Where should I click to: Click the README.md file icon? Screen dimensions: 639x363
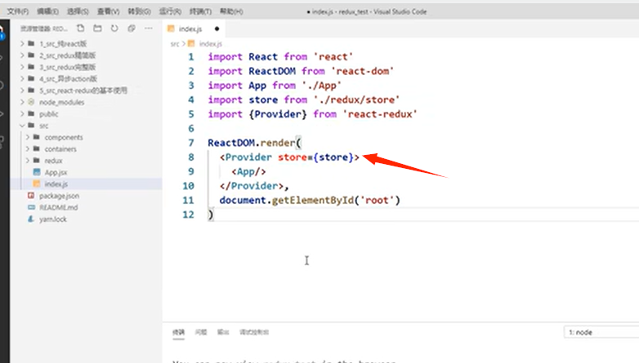coord(31,207)
